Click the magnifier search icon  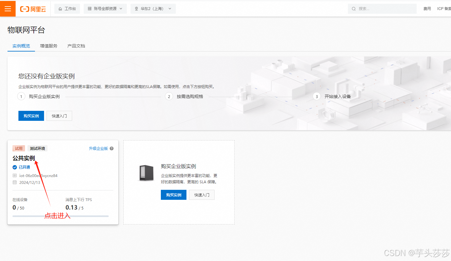[354, 9]
